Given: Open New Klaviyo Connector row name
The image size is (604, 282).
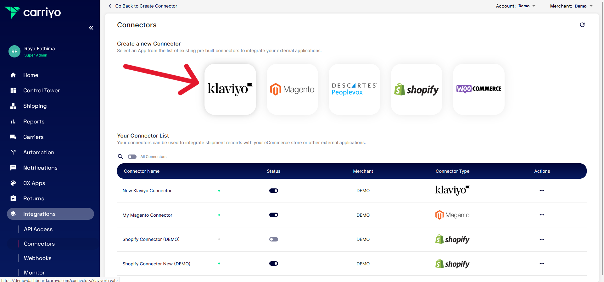Looking at the screenshot, I should click(147, 191).
